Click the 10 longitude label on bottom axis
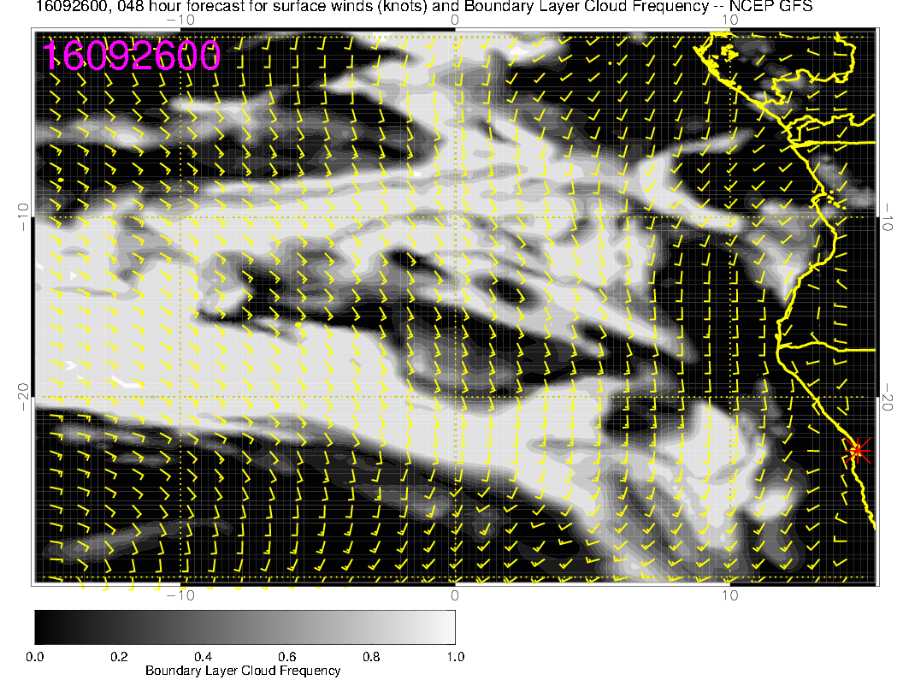The height and width of the screenshot is (698, 903). coord(728,595)
